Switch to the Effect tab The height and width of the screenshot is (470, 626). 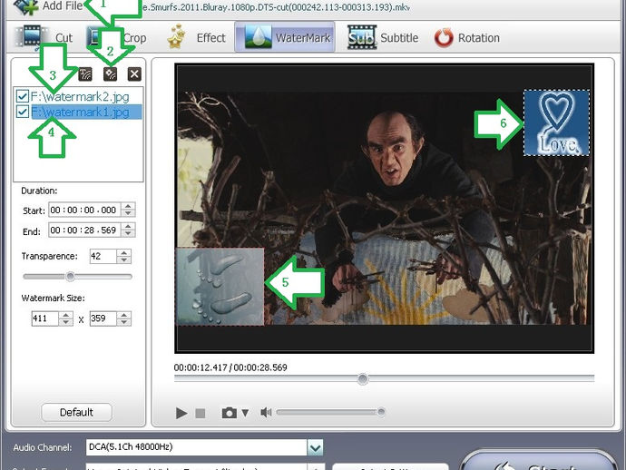196,37
